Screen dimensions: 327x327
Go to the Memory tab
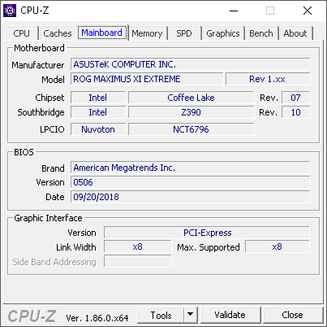[147, 33]
